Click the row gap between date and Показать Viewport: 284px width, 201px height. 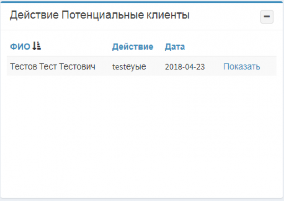214,67
